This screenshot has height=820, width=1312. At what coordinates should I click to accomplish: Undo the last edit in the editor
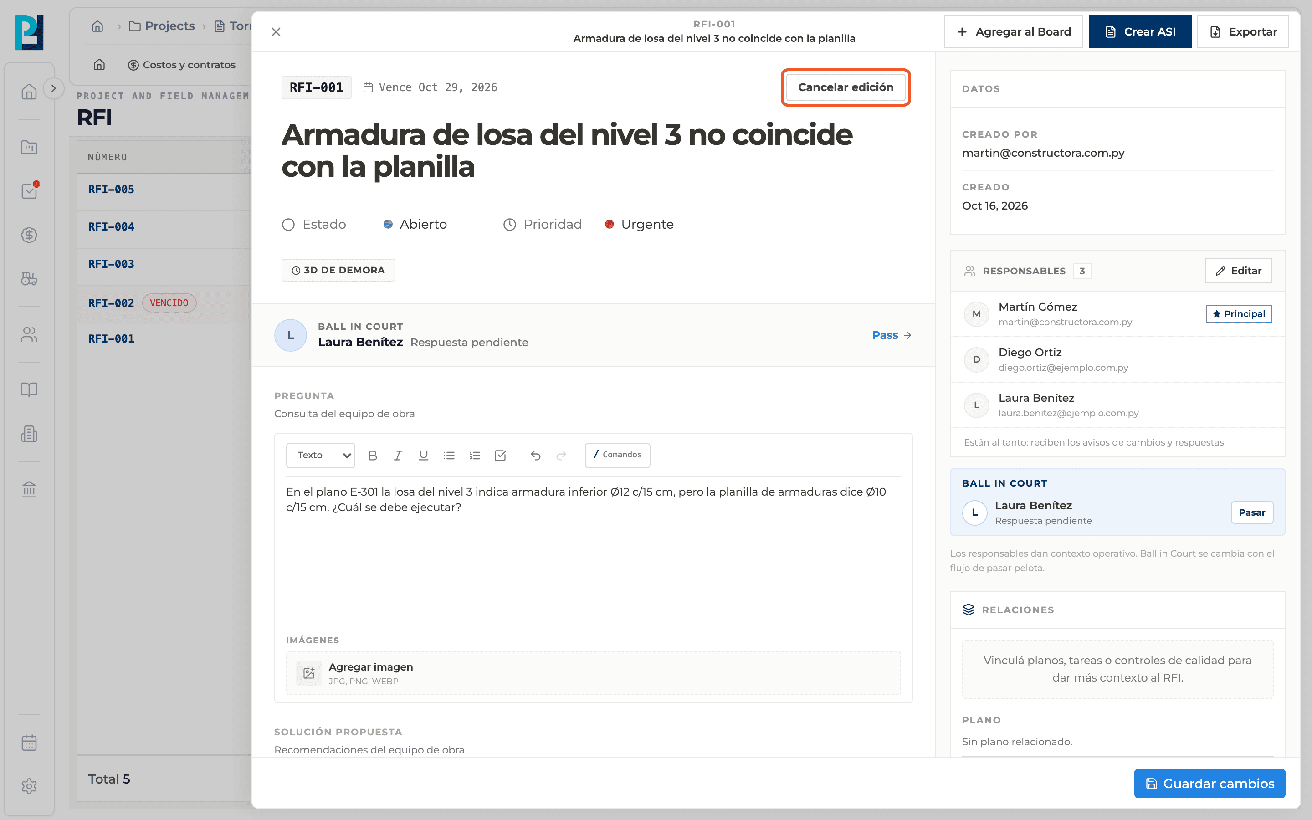click(536, 455)
